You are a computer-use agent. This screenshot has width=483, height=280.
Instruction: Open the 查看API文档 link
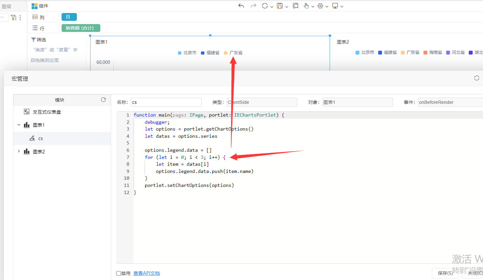(x=147, y=273)
